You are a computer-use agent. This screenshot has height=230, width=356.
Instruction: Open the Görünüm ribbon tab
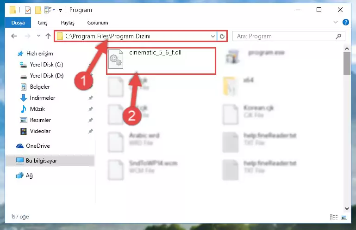click(98, 23)
